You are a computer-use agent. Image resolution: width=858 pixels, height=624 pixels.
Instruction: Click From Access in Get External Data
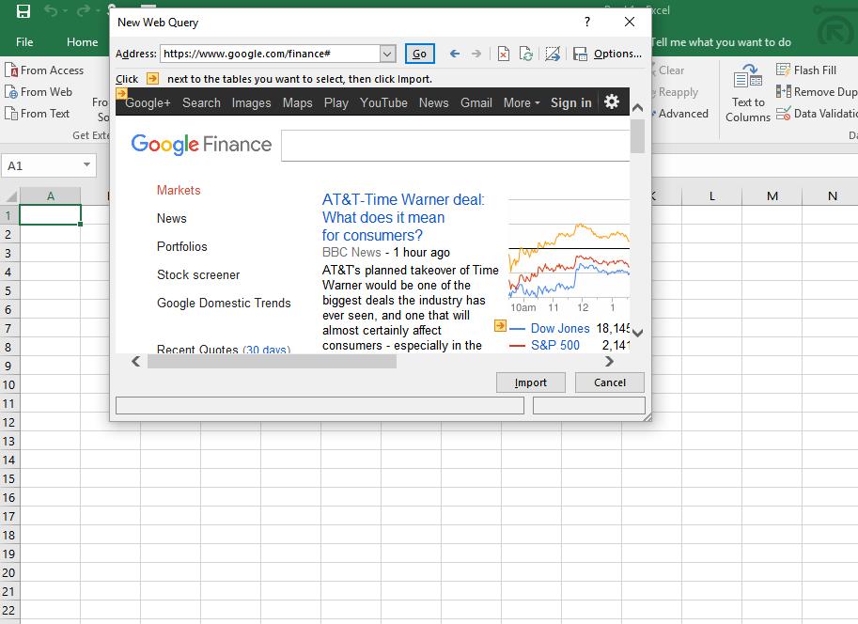44,70
